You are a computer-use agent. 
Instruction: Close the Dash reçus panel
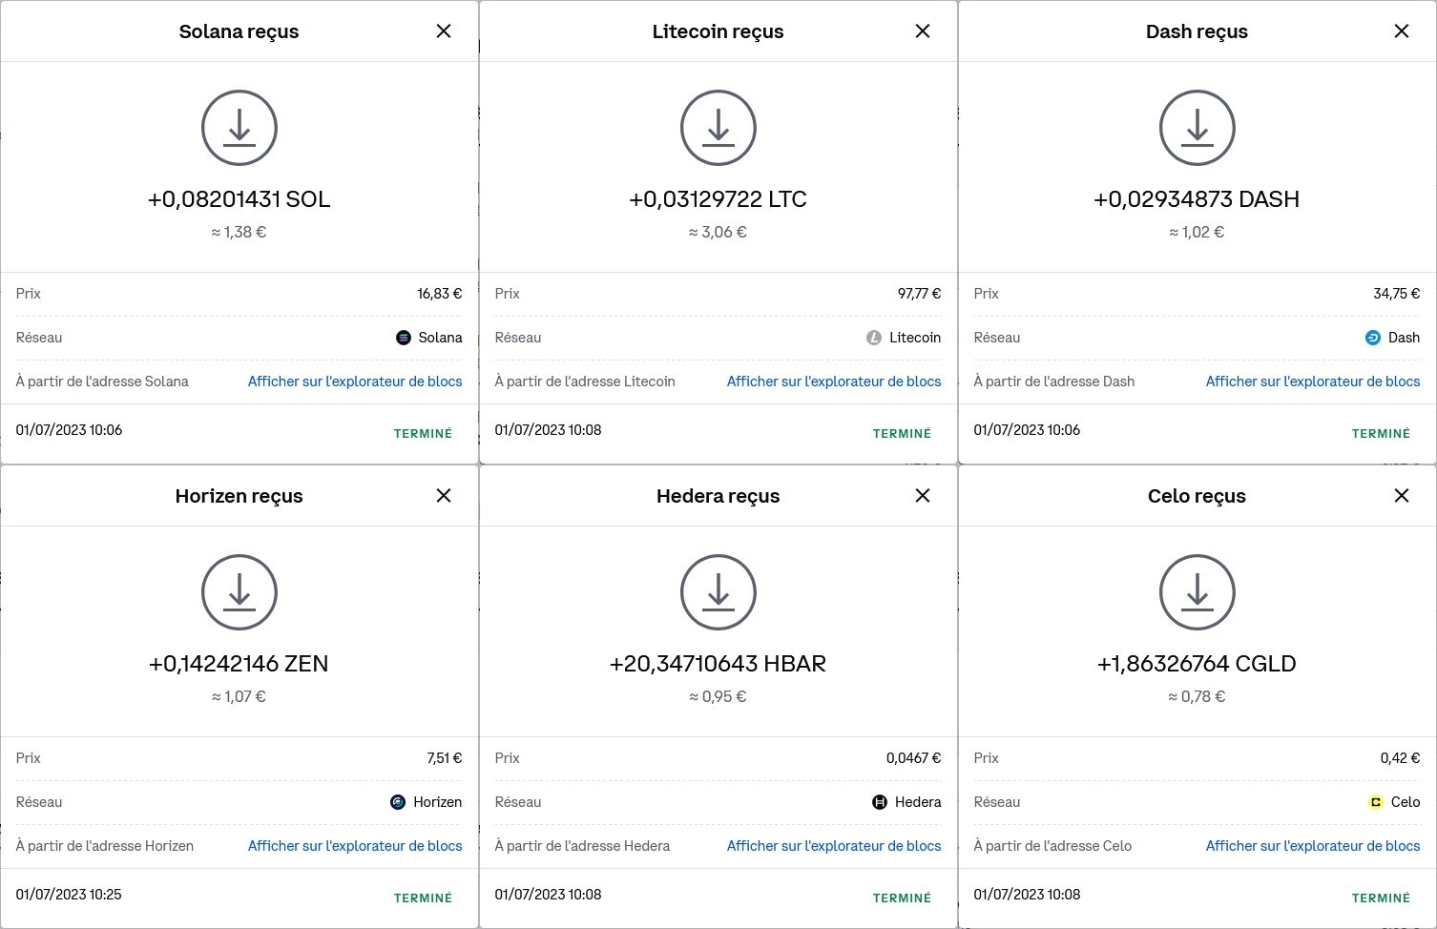point(1402,31)
